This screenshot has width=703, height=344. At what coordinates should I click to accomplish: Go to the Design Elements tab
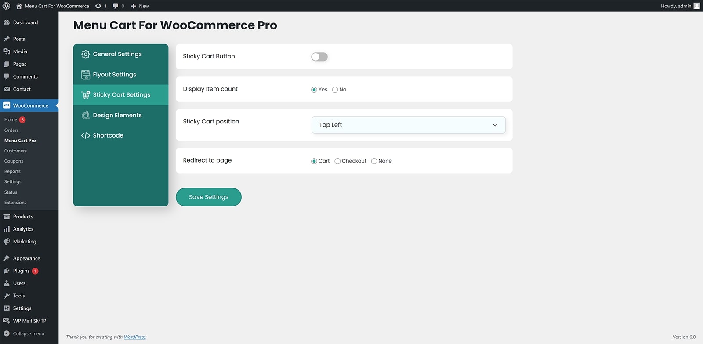[121, 115]
